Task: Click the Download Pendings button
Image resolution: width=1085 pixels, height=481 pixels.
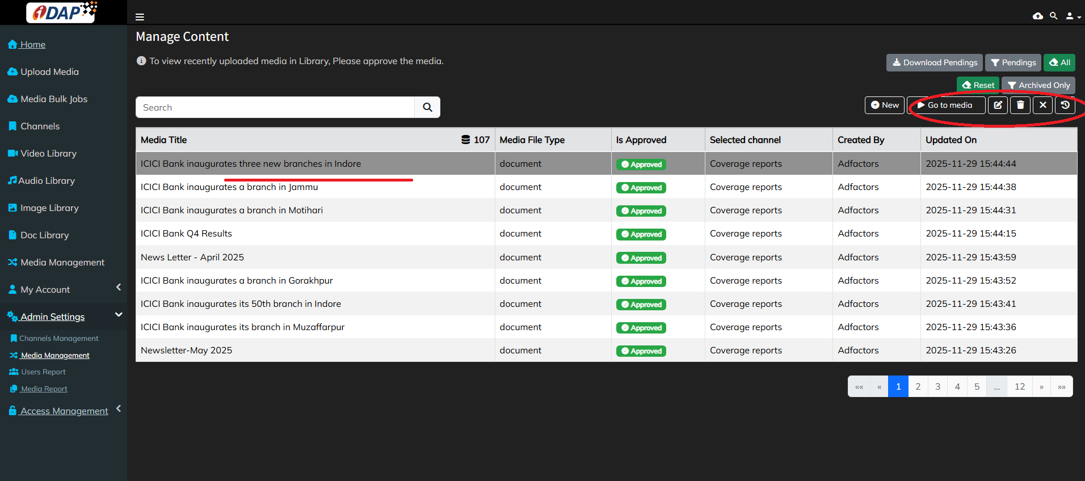Action: [934, 62]
